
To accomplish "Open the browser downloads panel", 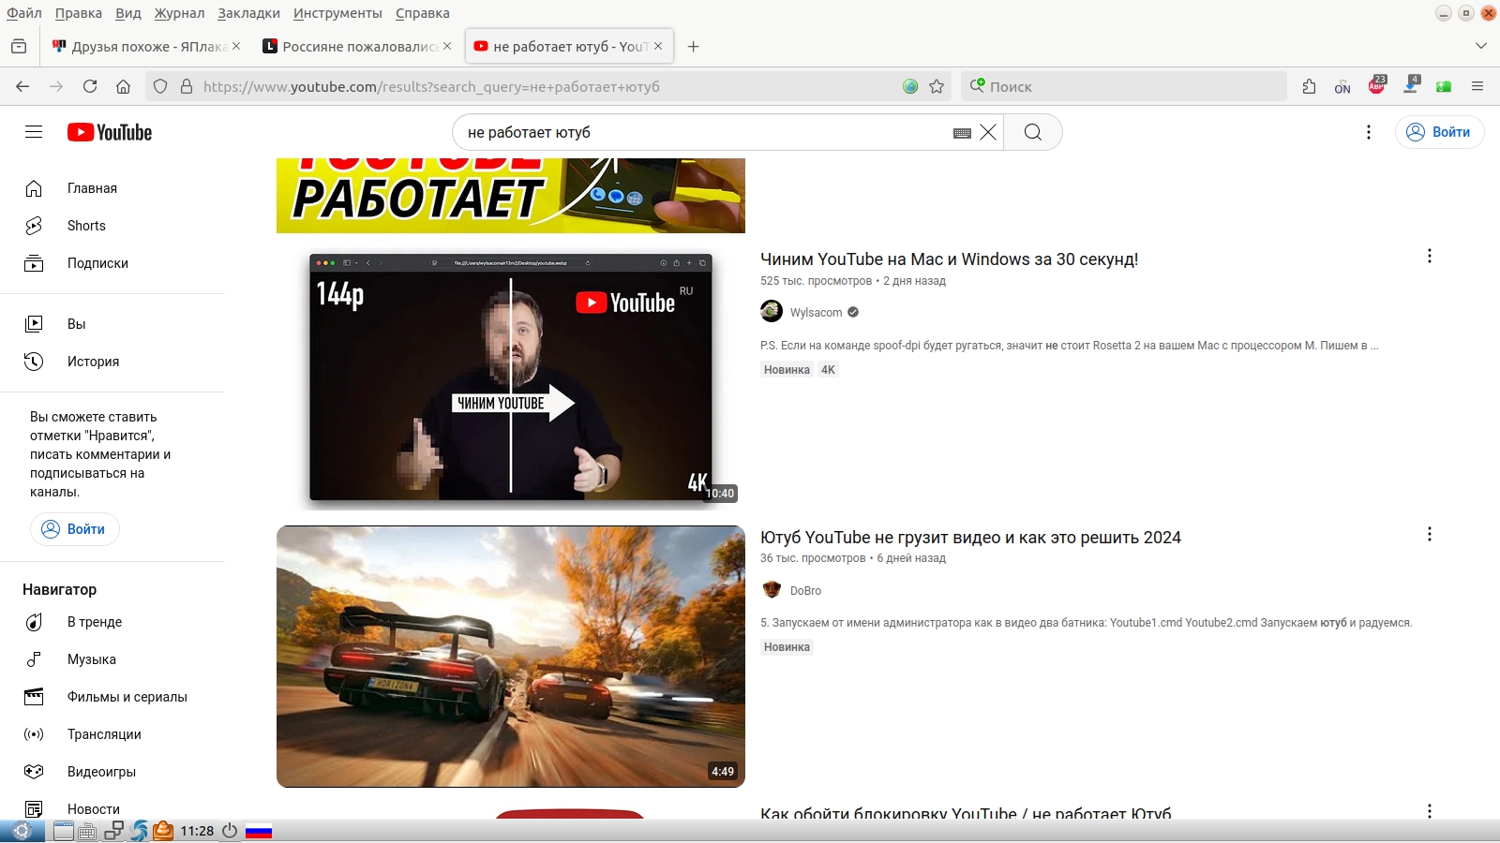I will (1410, 85).
